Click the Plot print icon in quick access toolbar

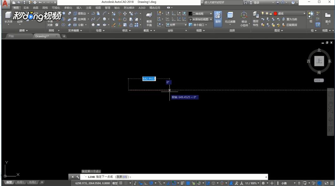pyautogui.click(x=35, y=3)
